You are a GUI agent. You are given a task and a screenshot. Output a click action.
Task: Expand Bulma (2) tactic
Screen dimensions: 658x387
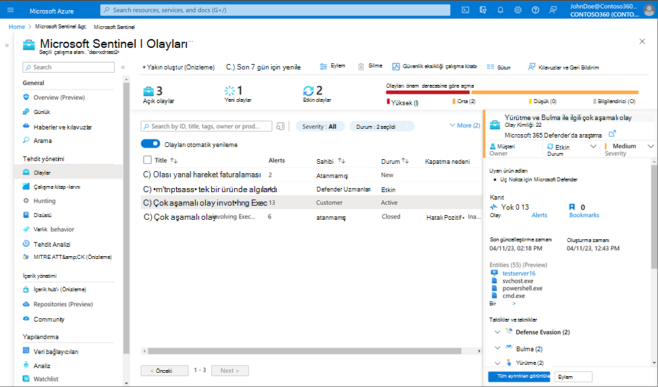click(x=497, y=348)
